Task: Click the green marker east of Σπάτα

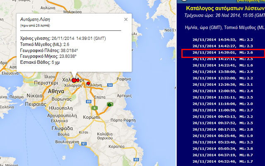Action: coord(110,104)
